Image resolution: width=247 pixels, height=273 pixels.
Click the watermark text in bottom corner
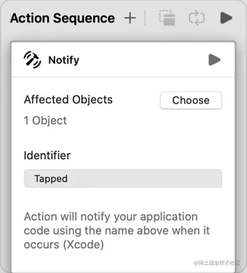(x=217, y=262)
